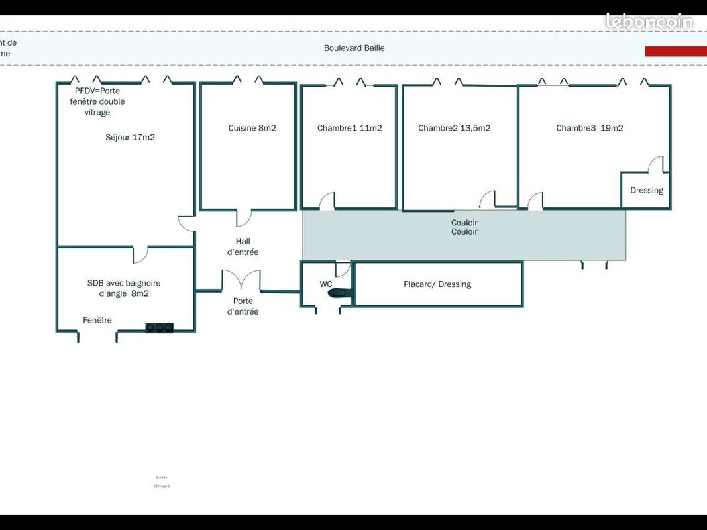707x530 pixels.
Task: Select the "Chambre2 13,5m2" label
Action: [x=454, y=128]
